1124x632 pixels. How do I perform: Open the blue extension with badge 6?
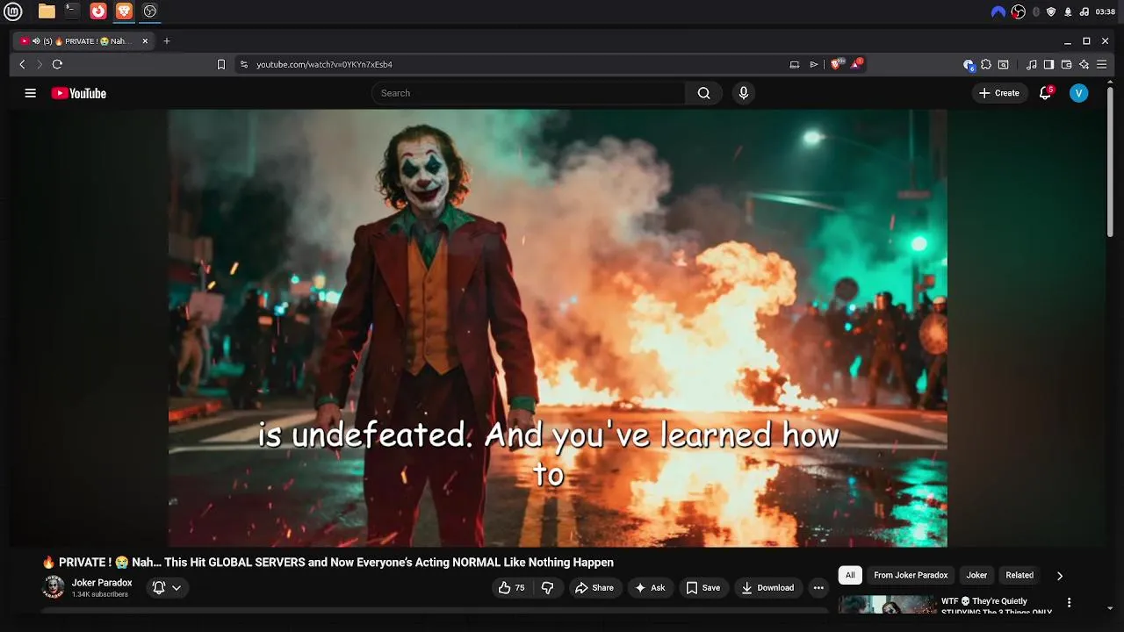(x=969, y=65)
